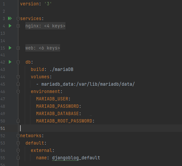
Task: Click fold end marker on line 55
Action: click(18, 158)
